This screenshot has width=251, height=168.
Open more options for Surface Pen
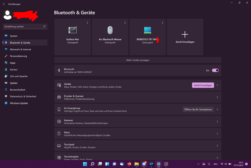[87, 23]
